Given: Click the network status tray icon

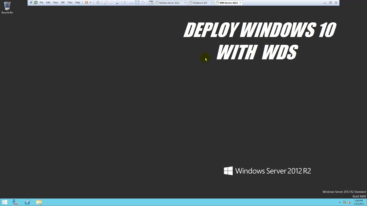Looking at the screenshot, I should tap(344, 203).
